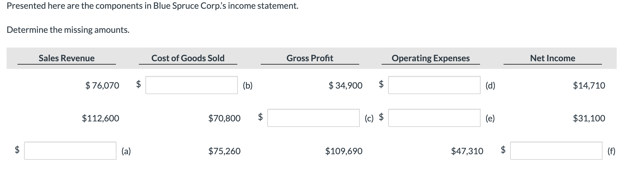Click the Cost of Goods Sold input field (b)

(191, 85)
